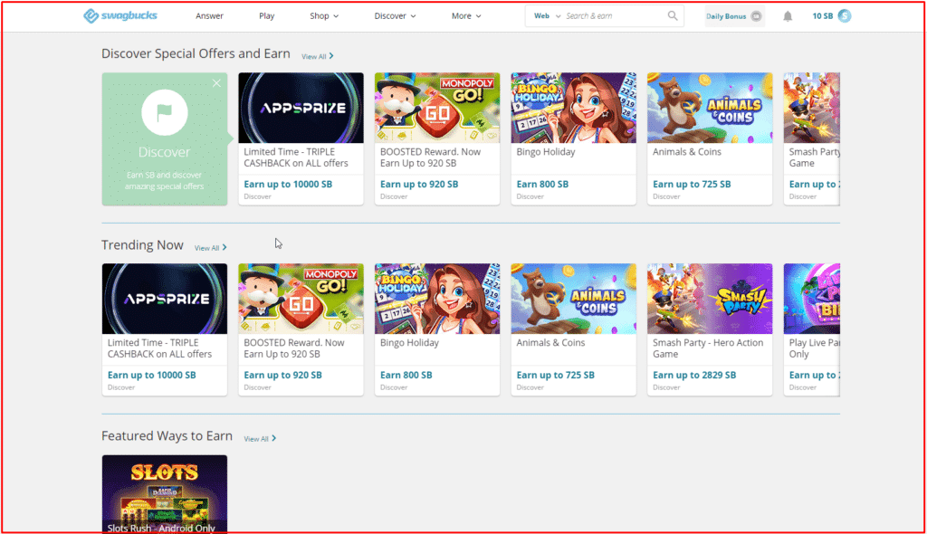Open the notifications bell

click(786, 14)
